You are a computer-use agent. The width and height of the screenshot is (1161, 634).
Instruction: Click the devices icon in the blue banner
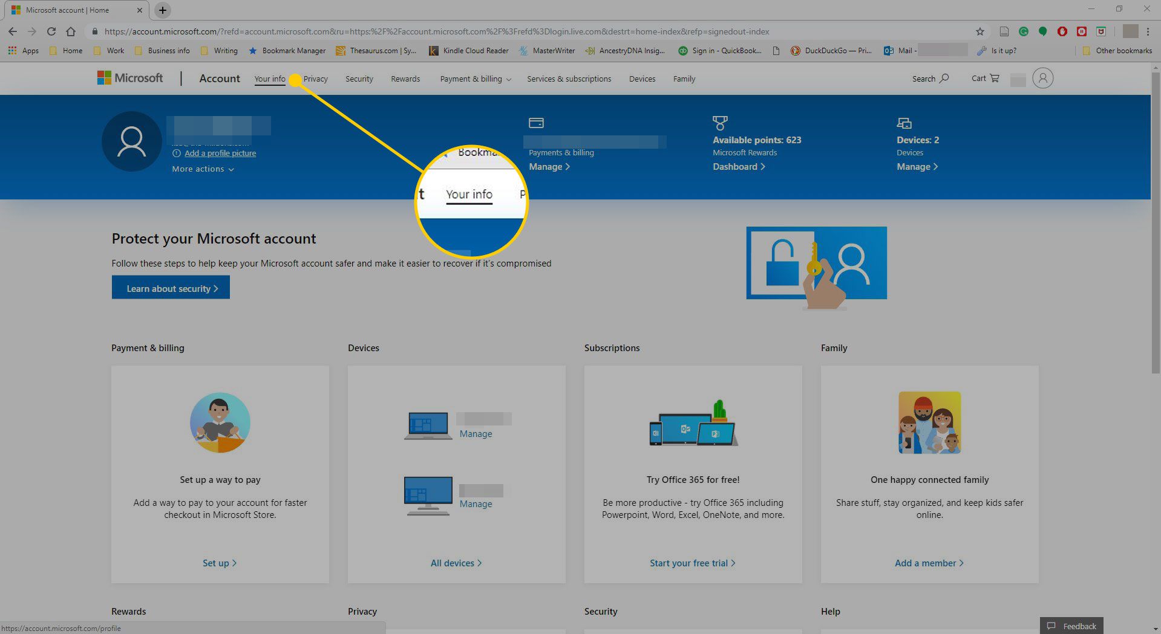(x=904, y=123)
